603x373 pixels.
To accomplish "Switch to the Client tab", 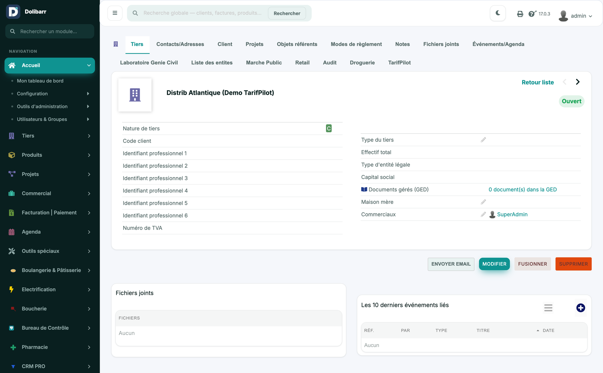I will pyautogui.click(x=225, y=44).
